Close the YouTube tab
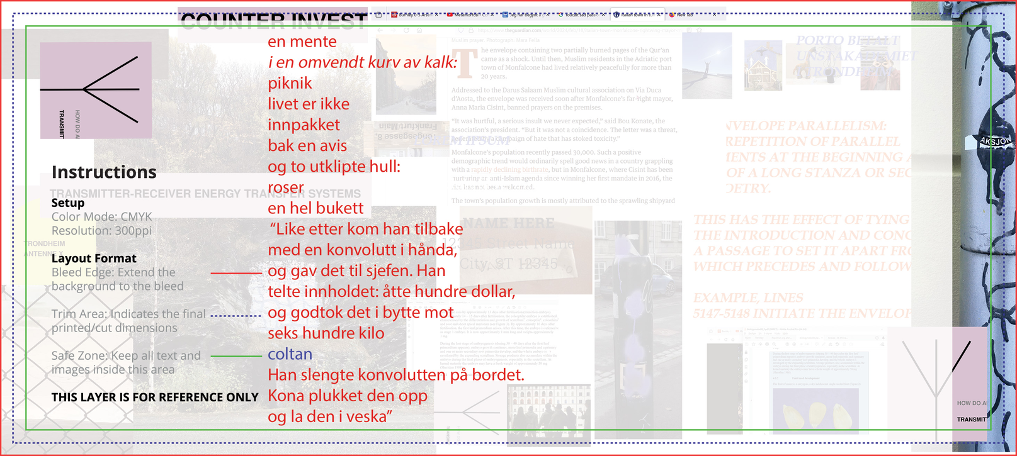1017x456 pixels. tap(492, 14)
